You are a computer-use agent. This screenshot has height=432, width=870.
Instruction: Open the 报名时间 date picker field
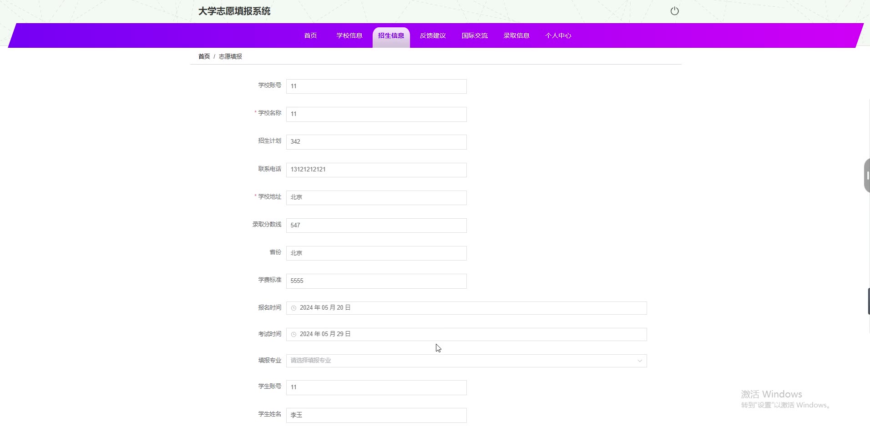click(x=466, y=308)
